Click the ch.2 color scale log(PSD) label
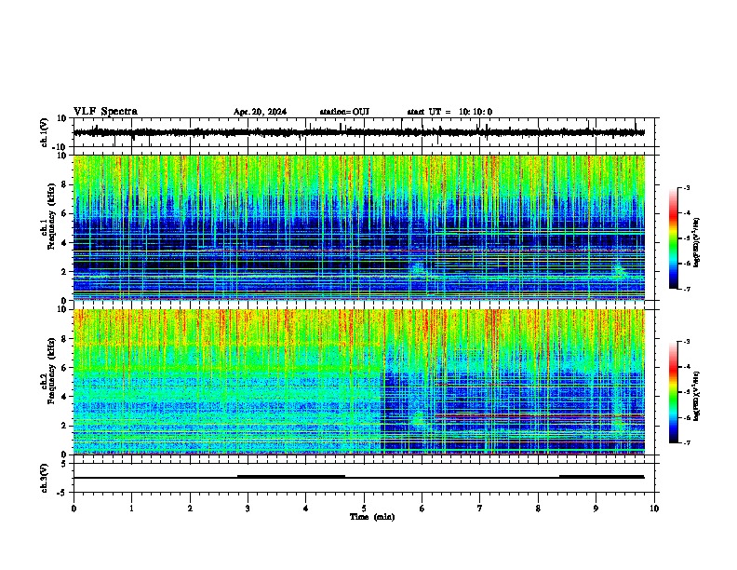The height and width of the screenshot is (570, 737). pyautogui.click(x=697, y=396)
